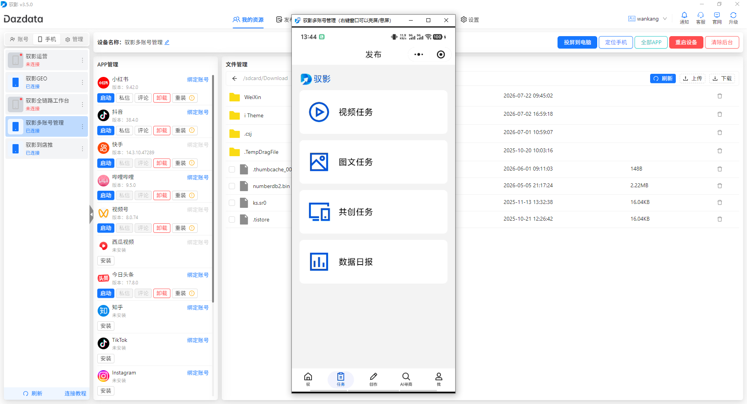Click 安装 for 西瓜视频

[x=106, y=261]
